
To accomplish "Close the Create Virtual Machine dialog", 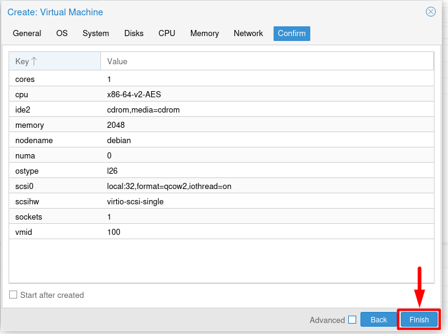I will 431,12.
